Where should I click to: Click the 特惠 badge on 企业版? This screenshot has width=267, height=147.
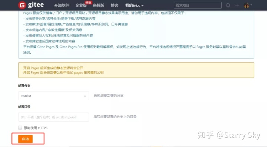click(88, 3)
